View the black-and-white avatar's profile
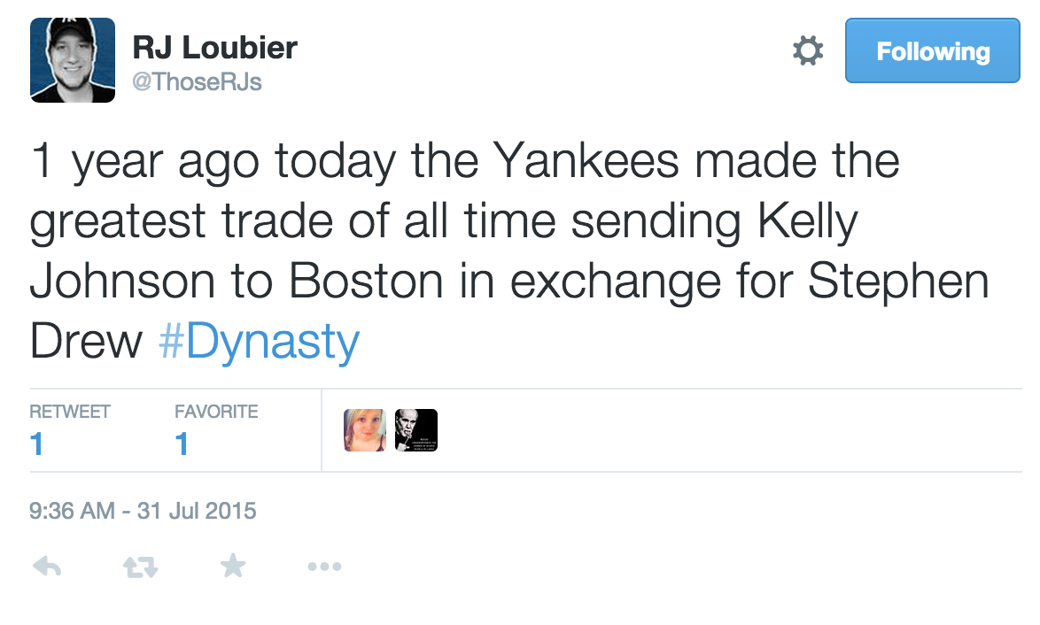 point(416,430)
